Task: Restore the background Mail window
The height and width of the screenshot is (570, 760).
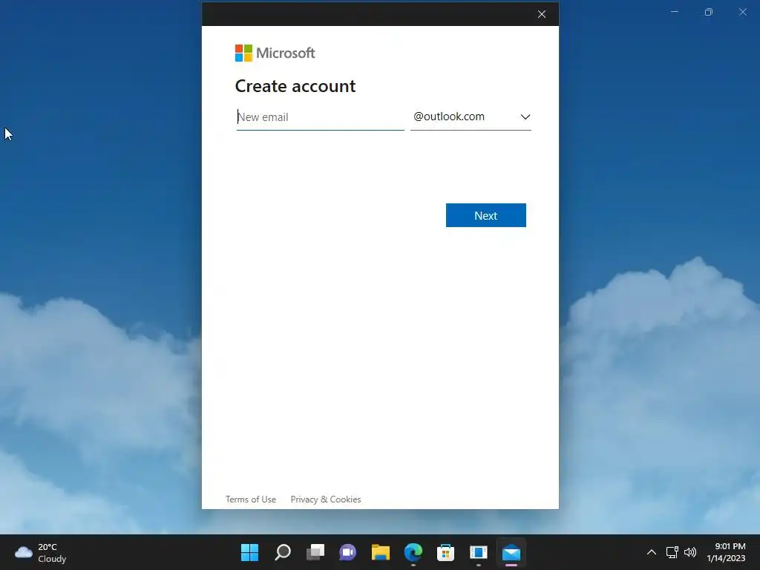Action: 709,12
